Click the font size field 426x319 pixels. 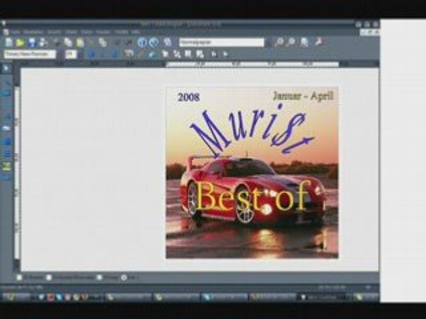tap(71, 54)
